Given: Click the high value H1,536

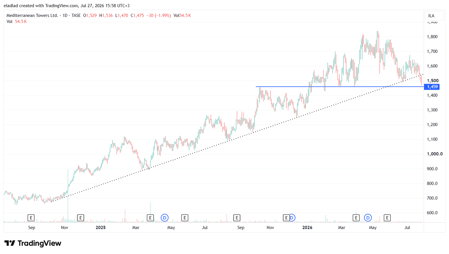Looking at the screenshot, I should pos(106,15).
